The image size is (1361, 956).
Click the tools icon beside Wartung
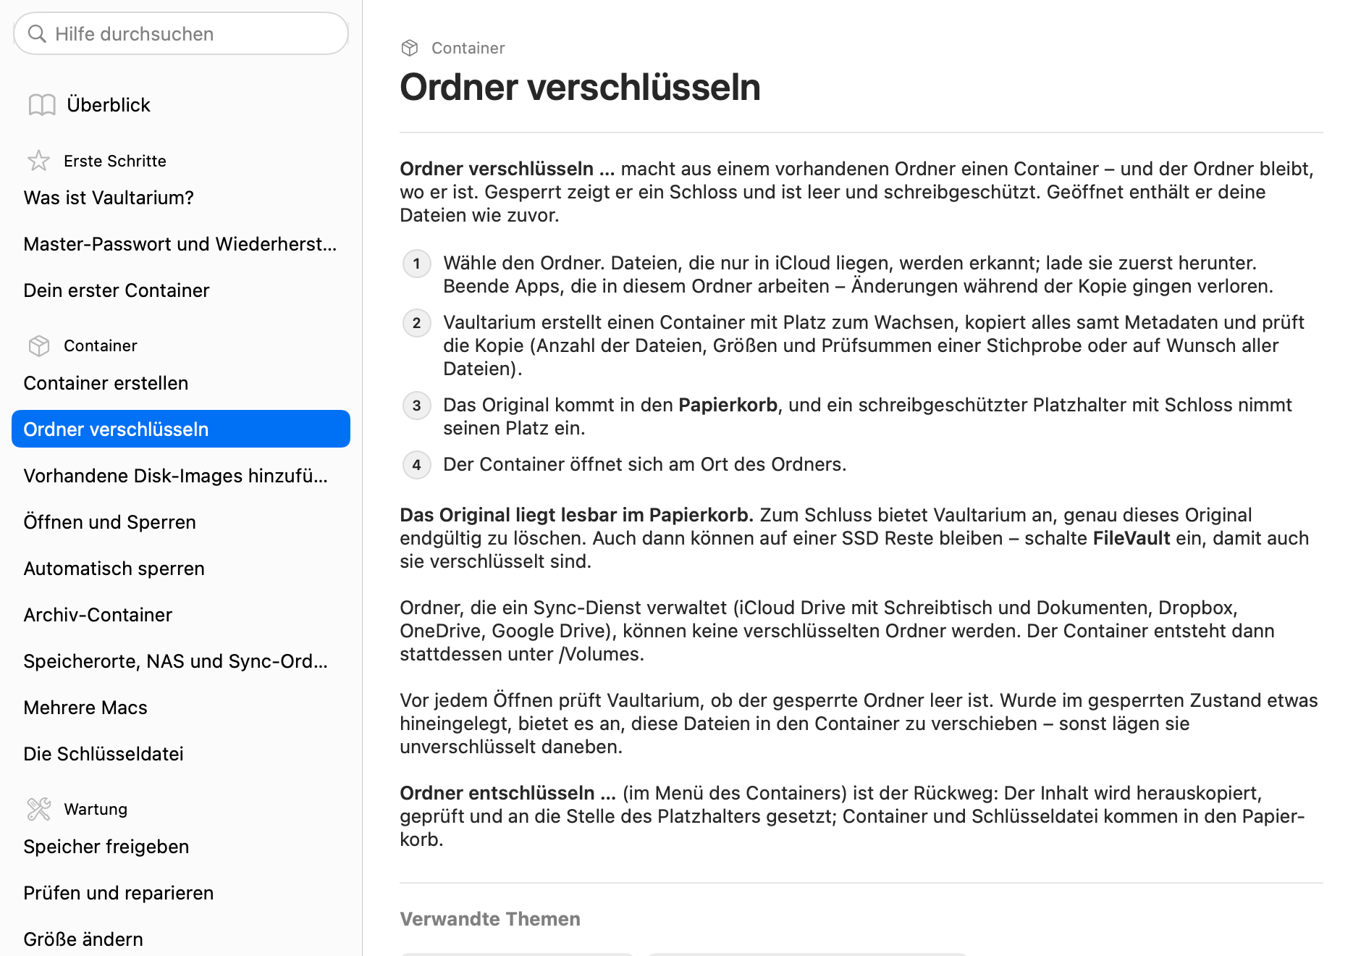coord(39,809)
